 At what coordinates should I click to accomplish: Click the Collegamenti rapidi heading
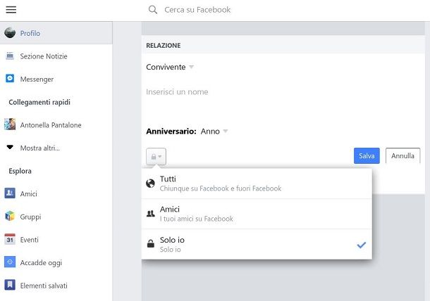click(x=39, y=102)
